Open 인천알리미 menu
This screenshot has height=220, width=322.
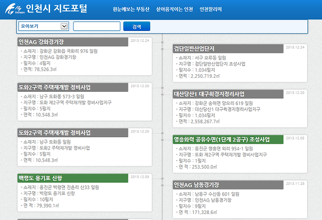211,9
